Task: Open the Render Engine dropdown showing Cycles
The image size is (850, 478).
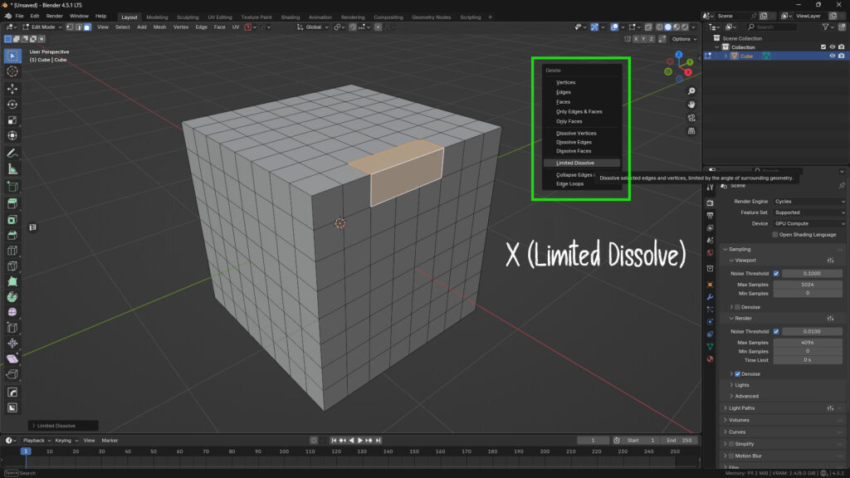Action: coord(810,202)
